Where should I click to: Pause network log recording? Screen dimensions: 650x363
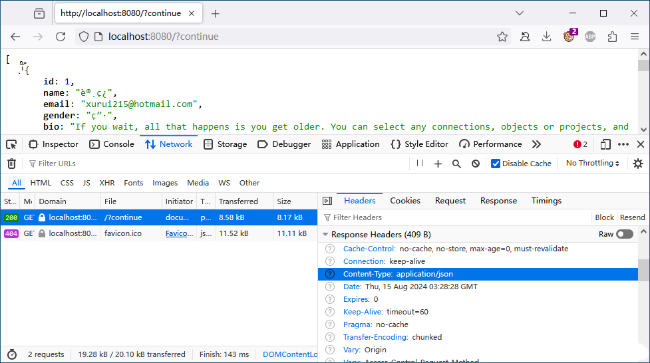coord(420,164)
